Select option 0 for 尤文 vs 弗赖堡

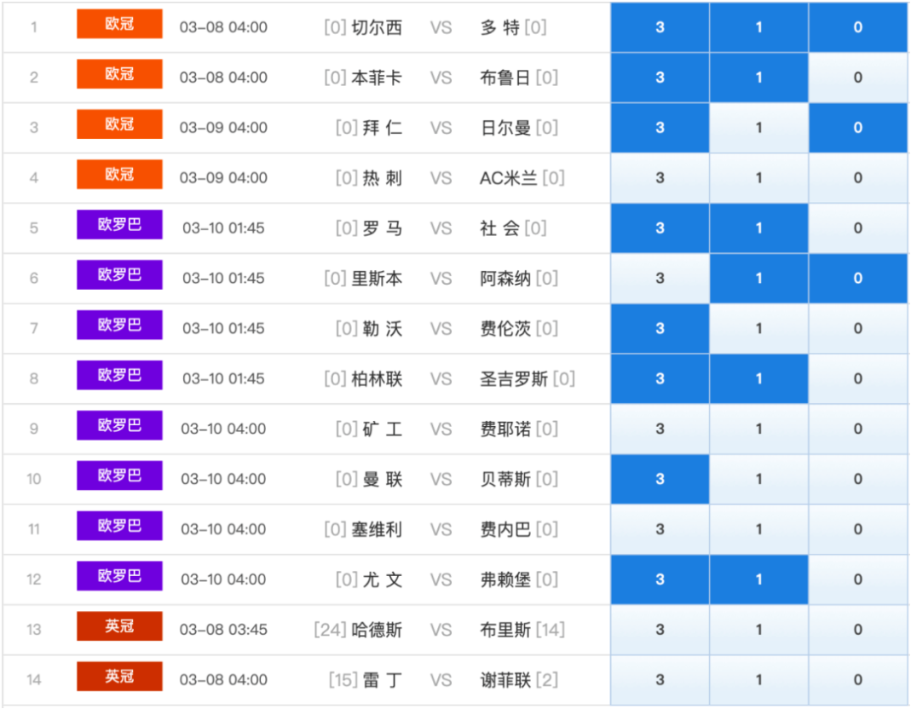click(x=858, y=579)
